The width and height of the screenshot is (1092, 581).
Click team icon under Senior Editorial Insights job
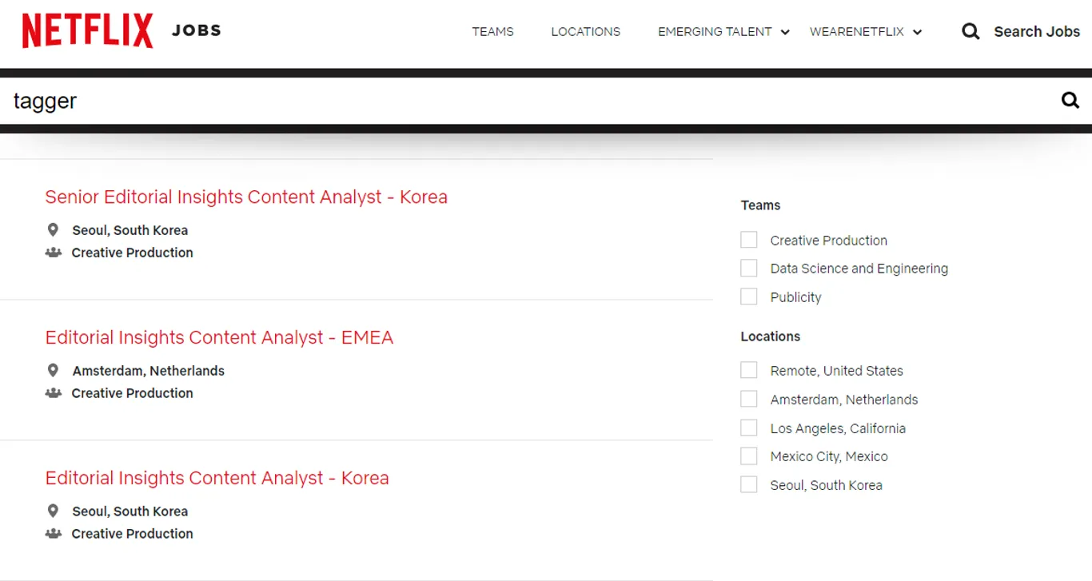[x=54, y=253]
